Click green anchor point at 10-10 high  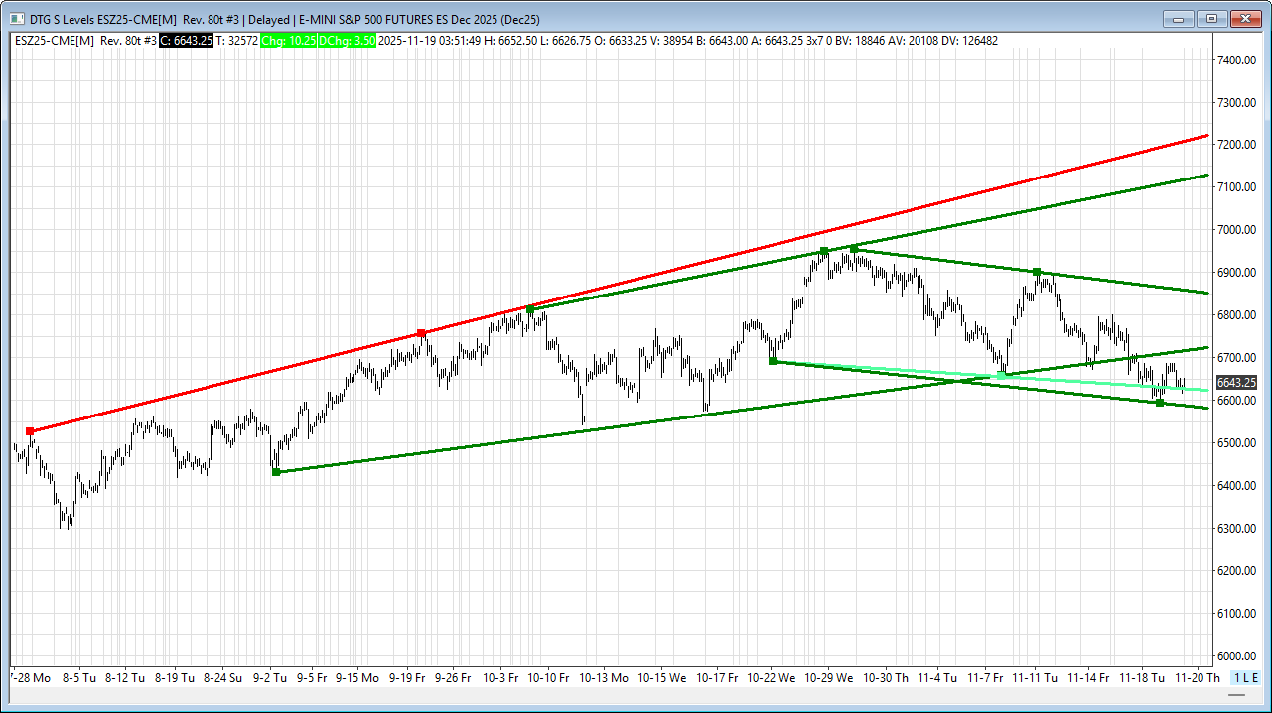[x=530, y=310]
